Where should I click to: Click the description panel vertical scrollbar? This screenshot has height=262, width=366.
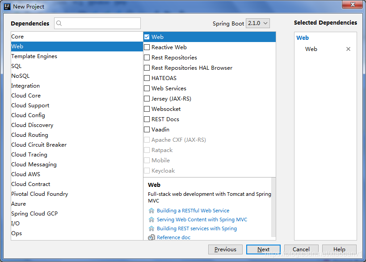pos(273,208)
